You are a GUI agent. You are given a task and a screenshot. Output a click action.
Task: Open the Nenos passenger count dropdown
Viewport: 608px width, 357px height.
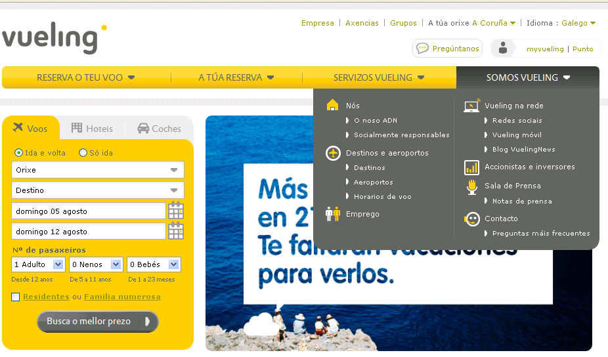96,264
